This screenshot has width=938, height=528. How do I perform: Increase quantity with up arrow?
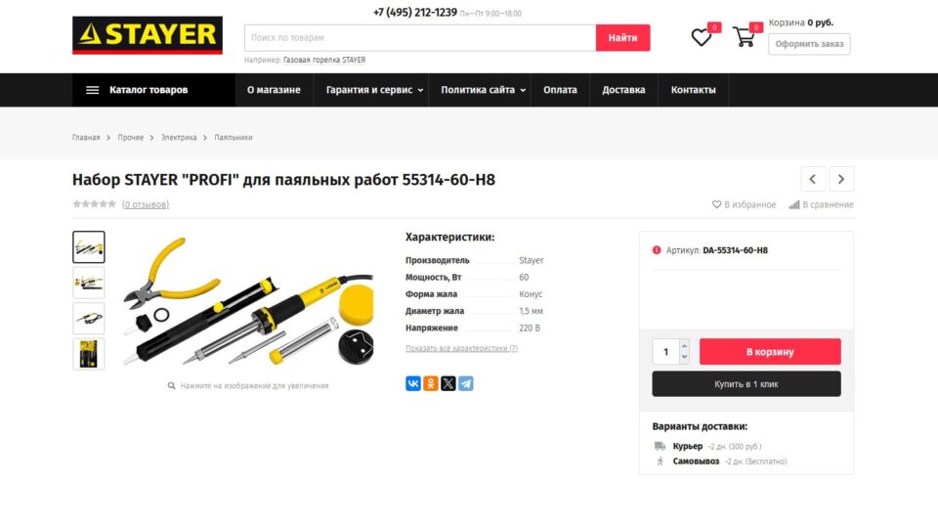(684, 345)
